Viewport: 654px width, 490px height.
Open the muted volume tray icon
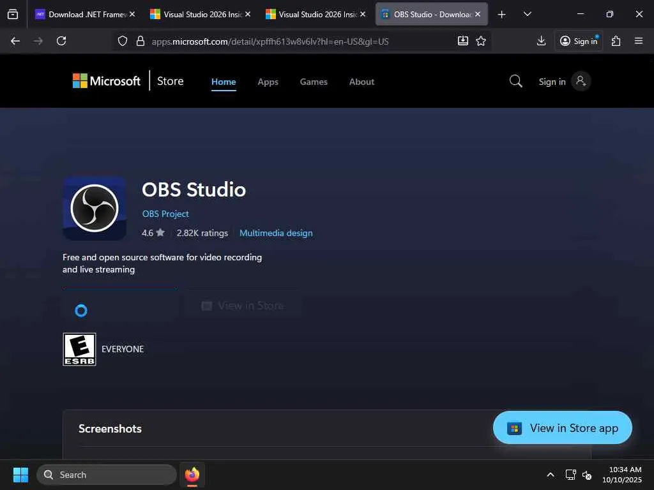point(587,475)
